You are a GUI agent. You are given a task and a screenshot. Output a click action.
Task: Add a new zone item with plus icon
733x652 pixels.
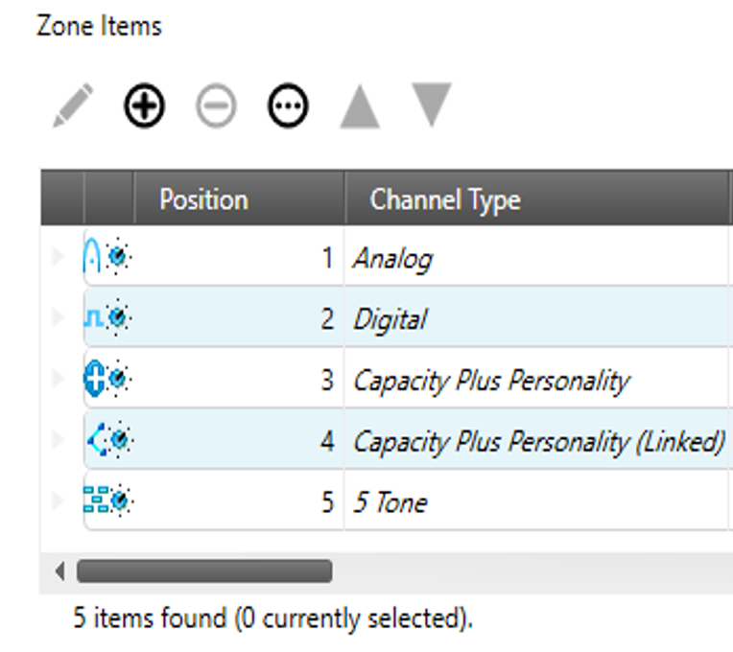144,106
